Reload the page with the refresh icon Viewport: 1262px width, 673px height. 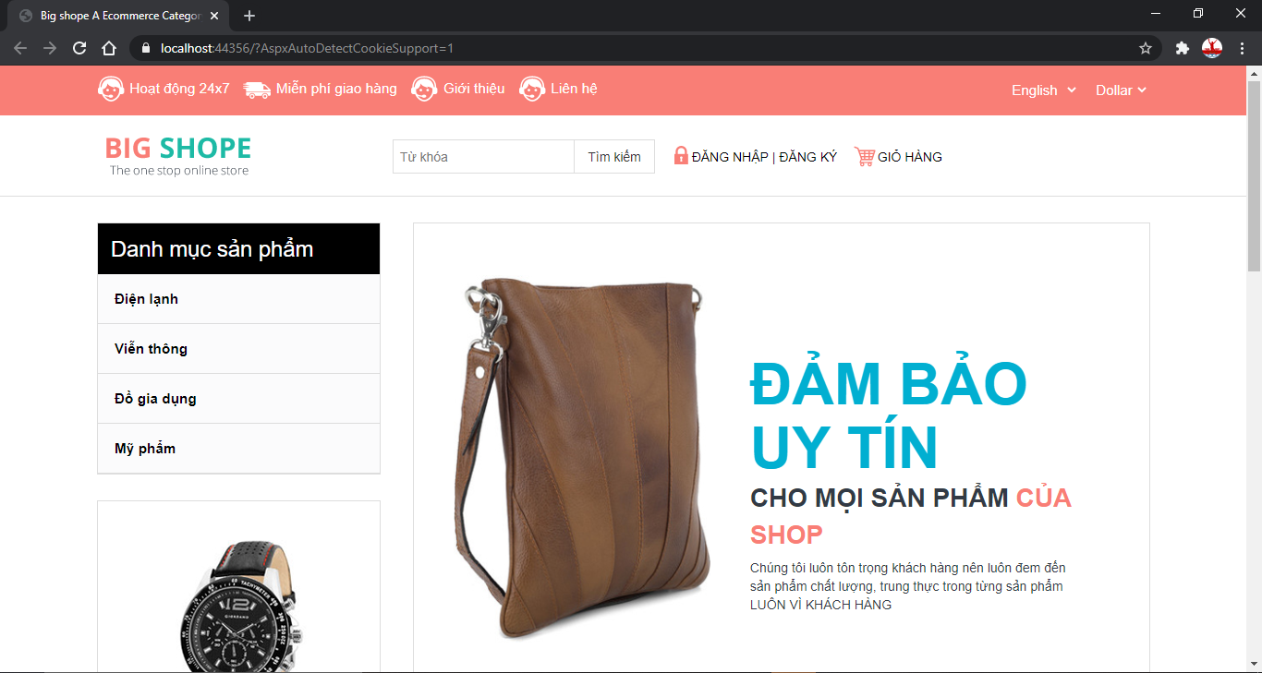79,48
